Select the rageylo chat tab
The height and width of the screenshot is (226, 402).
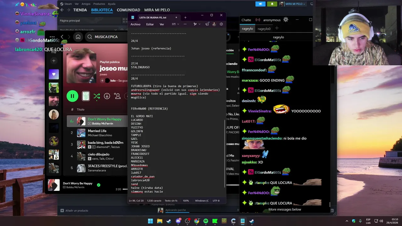[247, 29]
